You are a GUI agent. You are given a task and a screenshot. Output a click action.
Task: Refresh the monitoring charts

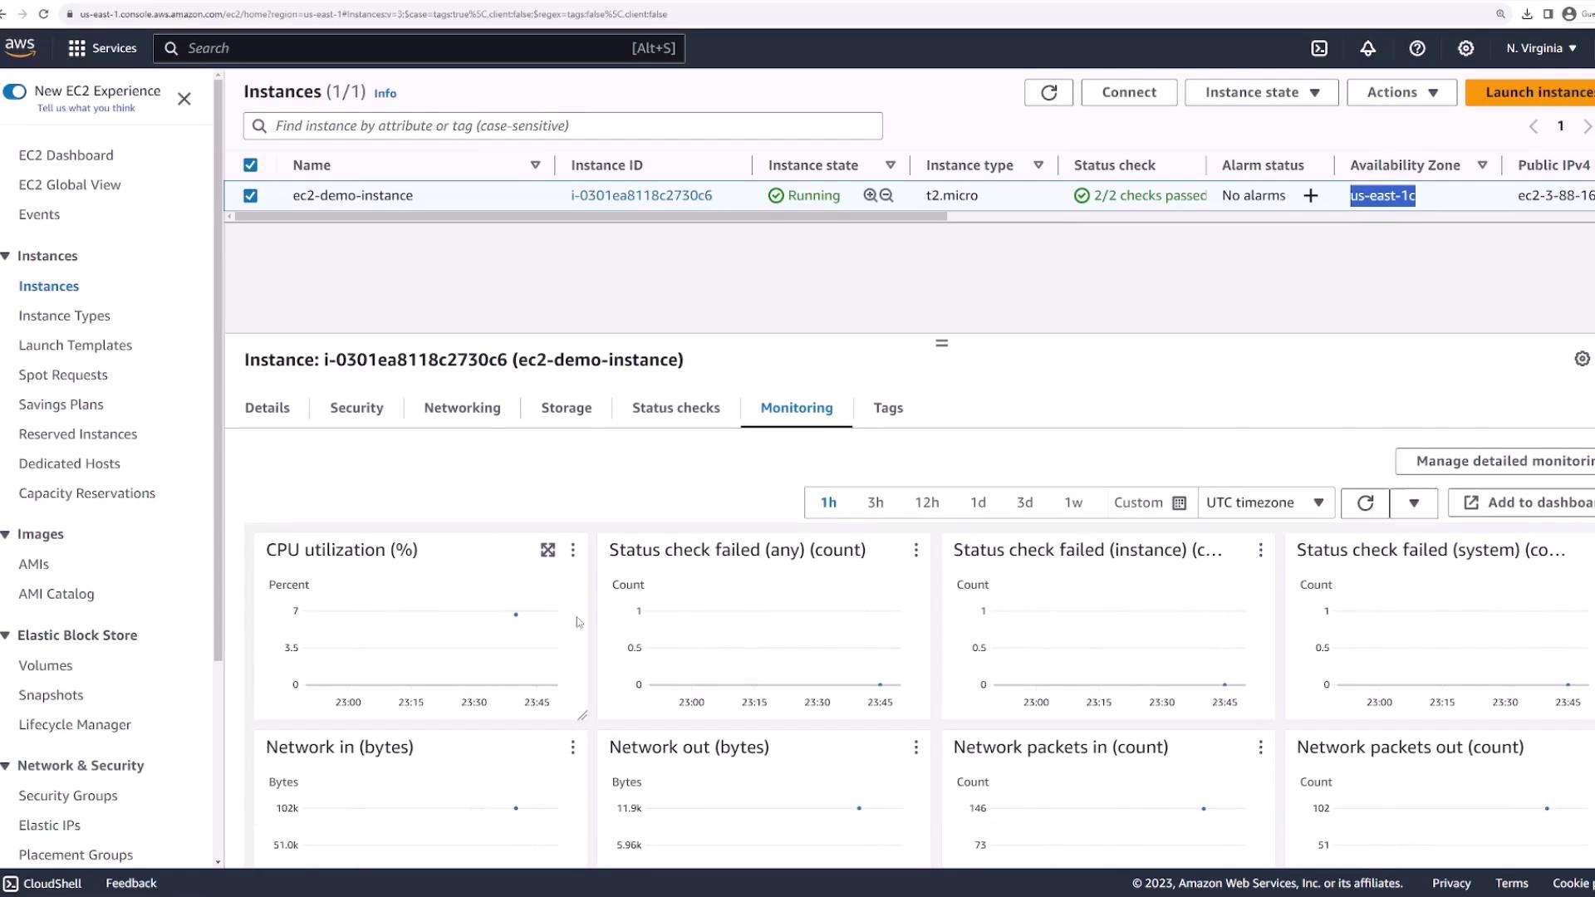1365,502
